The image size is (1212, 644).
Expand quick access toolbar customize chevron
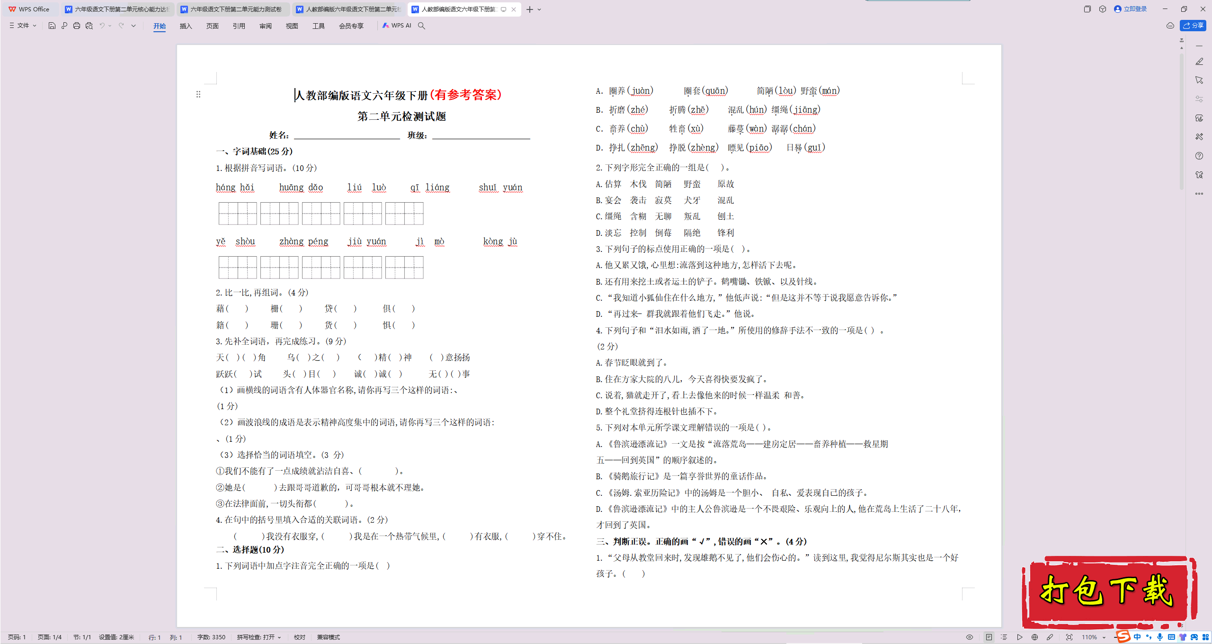coord(134,26)
